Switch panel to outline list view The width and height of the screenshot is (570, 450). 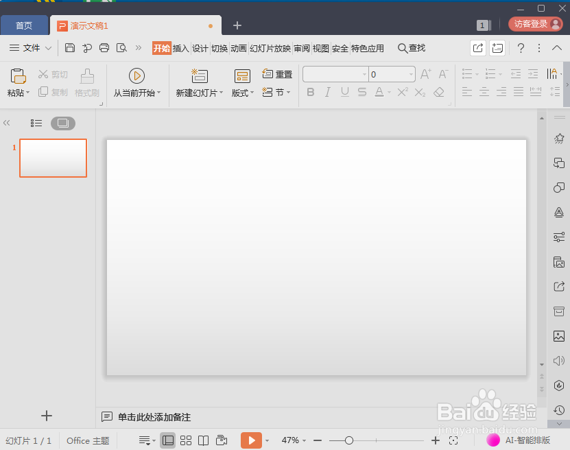36,123
